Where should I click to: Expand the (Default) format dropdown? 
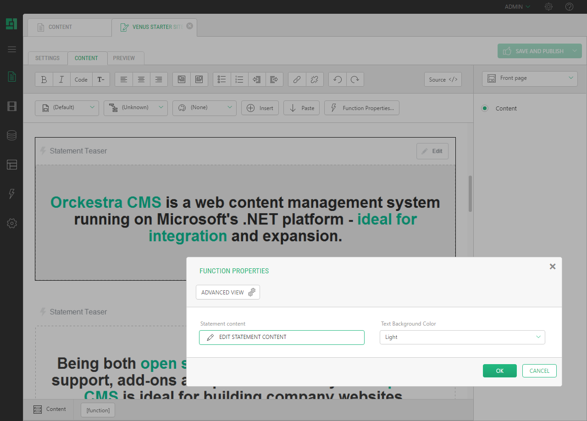(x=67, y=108)
